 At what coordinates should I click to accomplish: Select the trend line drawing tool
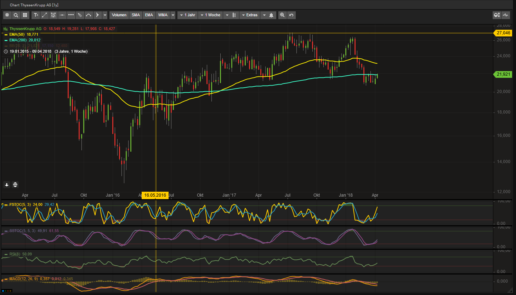pos(45,15)
